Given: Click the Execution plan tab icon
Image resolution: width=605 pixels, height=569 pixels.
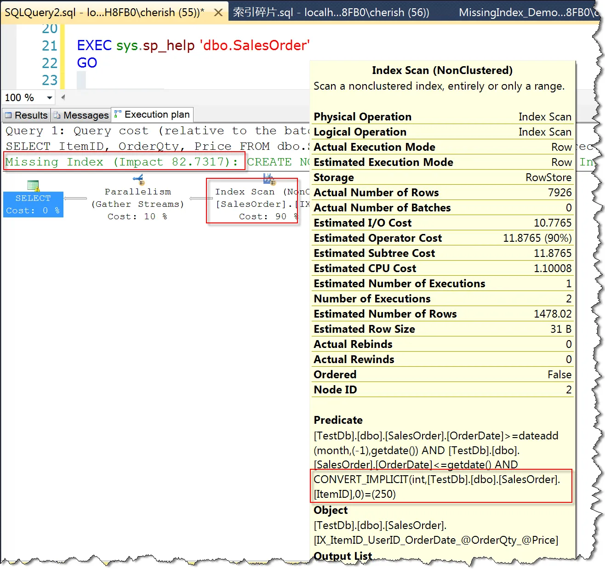Looking at the screenshot, I should pyautogui.click(x=118, y=114).
